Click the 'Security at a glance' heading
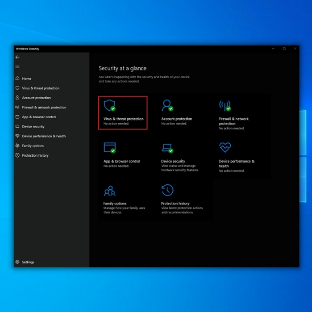The image size is (312, 312). click(x=123, y=68)
